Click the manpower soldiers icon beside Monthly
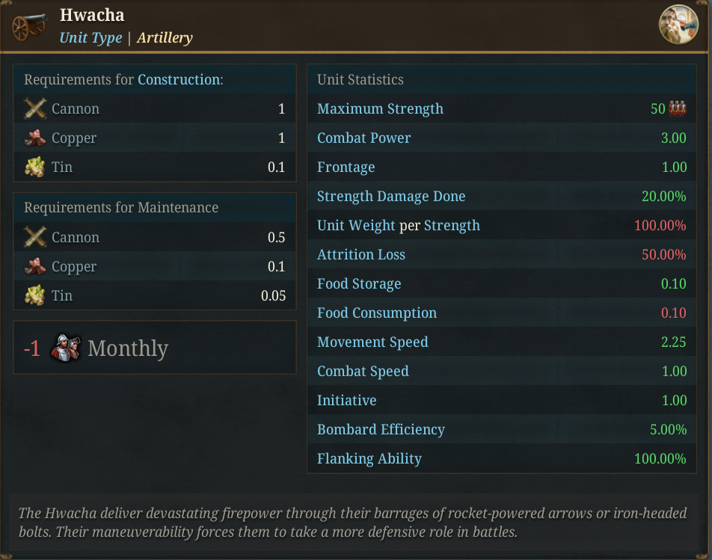The width and height of the screenshot is (712, 560). tap(65, 348)
